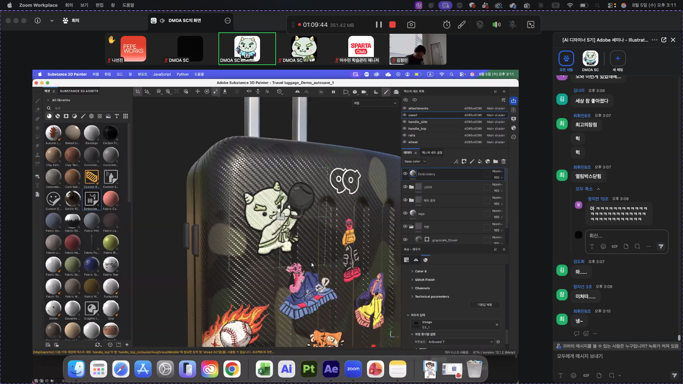Select the Paint brush tool in Painter's left toolbar
683x384 pixels.
pyautogui.click(x=37, y=101)
